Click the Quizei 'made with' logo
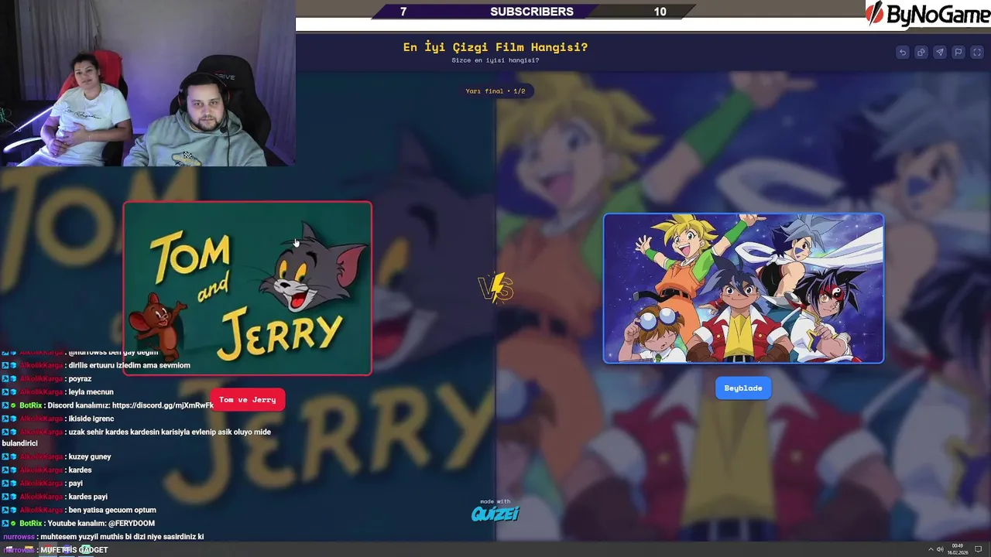991x557 pixels. (495, 511)
